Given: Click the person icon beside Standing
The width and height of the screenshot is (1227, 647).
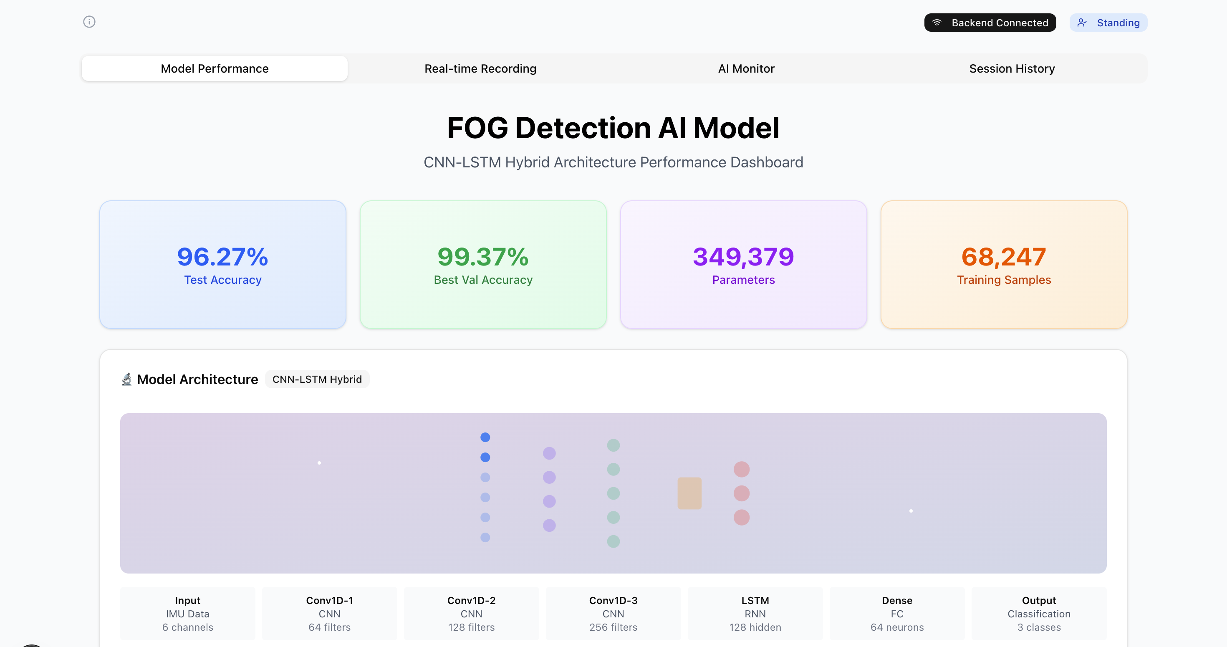Looking at the screenshot, I should 1082,23.
